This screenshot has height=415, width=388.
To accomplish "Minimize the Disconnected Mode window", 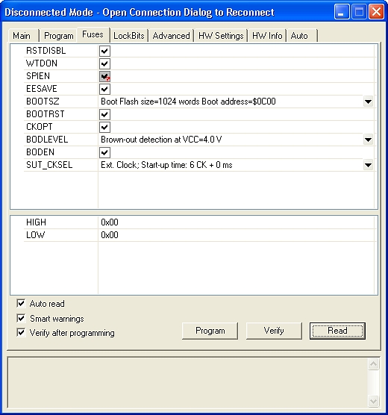I will tap(342, 12).
